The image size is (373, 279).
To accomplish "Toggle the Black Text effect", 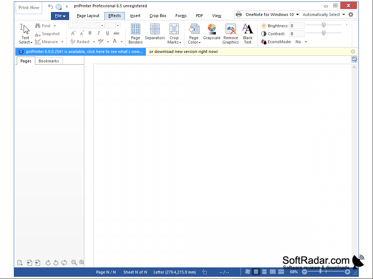I will point(248,34).
